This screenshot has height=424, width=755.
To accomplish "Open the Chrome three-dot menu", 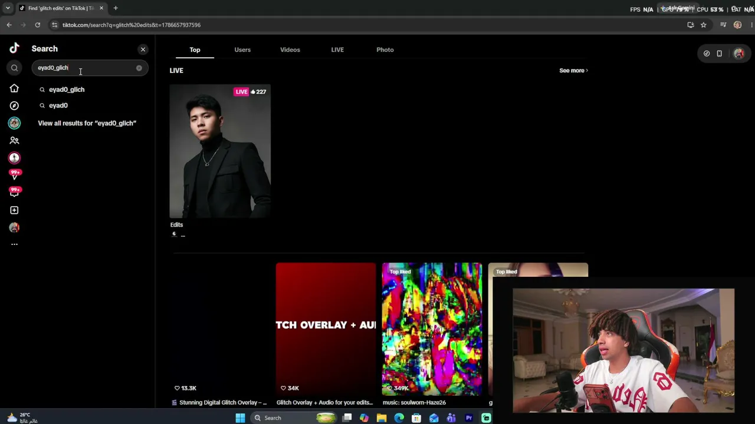I will click(x=751, y=25).
